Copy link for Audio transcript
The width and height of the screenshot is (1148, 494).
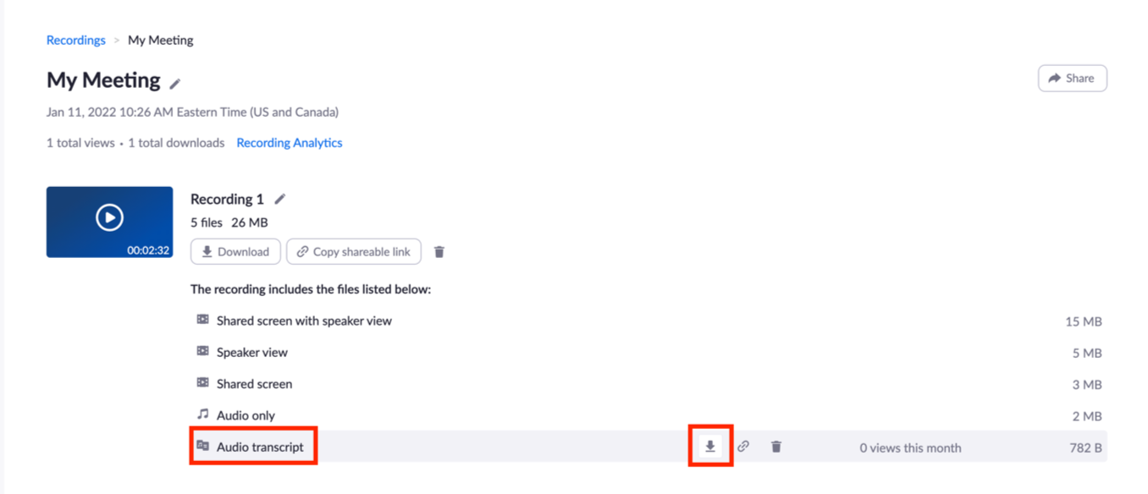[743, 447]
